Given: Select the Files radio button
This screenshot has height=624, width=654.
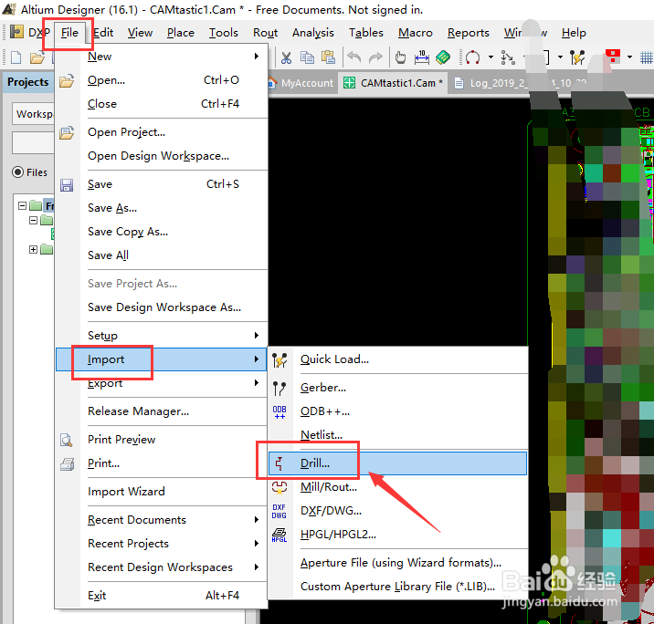Looking at the screenshot, I should [x=18, y=172].
